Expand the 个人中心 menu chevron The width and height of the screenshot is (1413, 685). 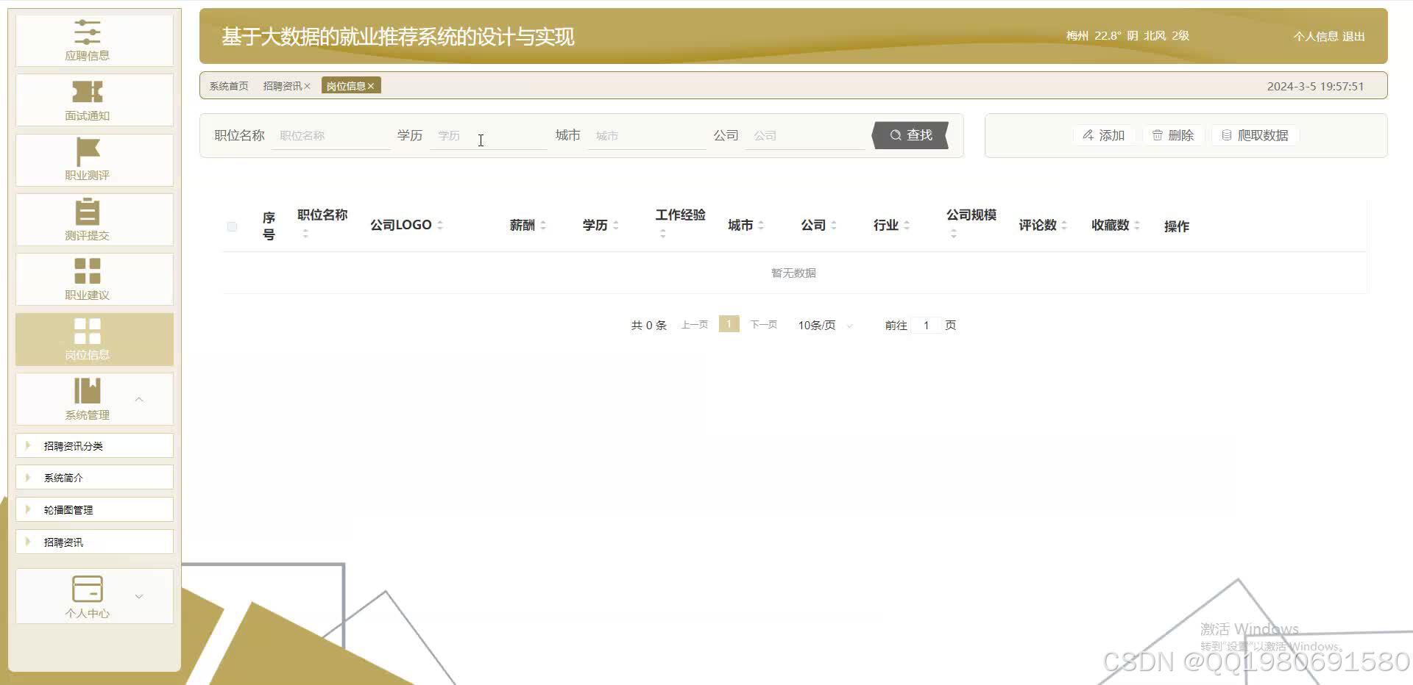coord(139,597)
